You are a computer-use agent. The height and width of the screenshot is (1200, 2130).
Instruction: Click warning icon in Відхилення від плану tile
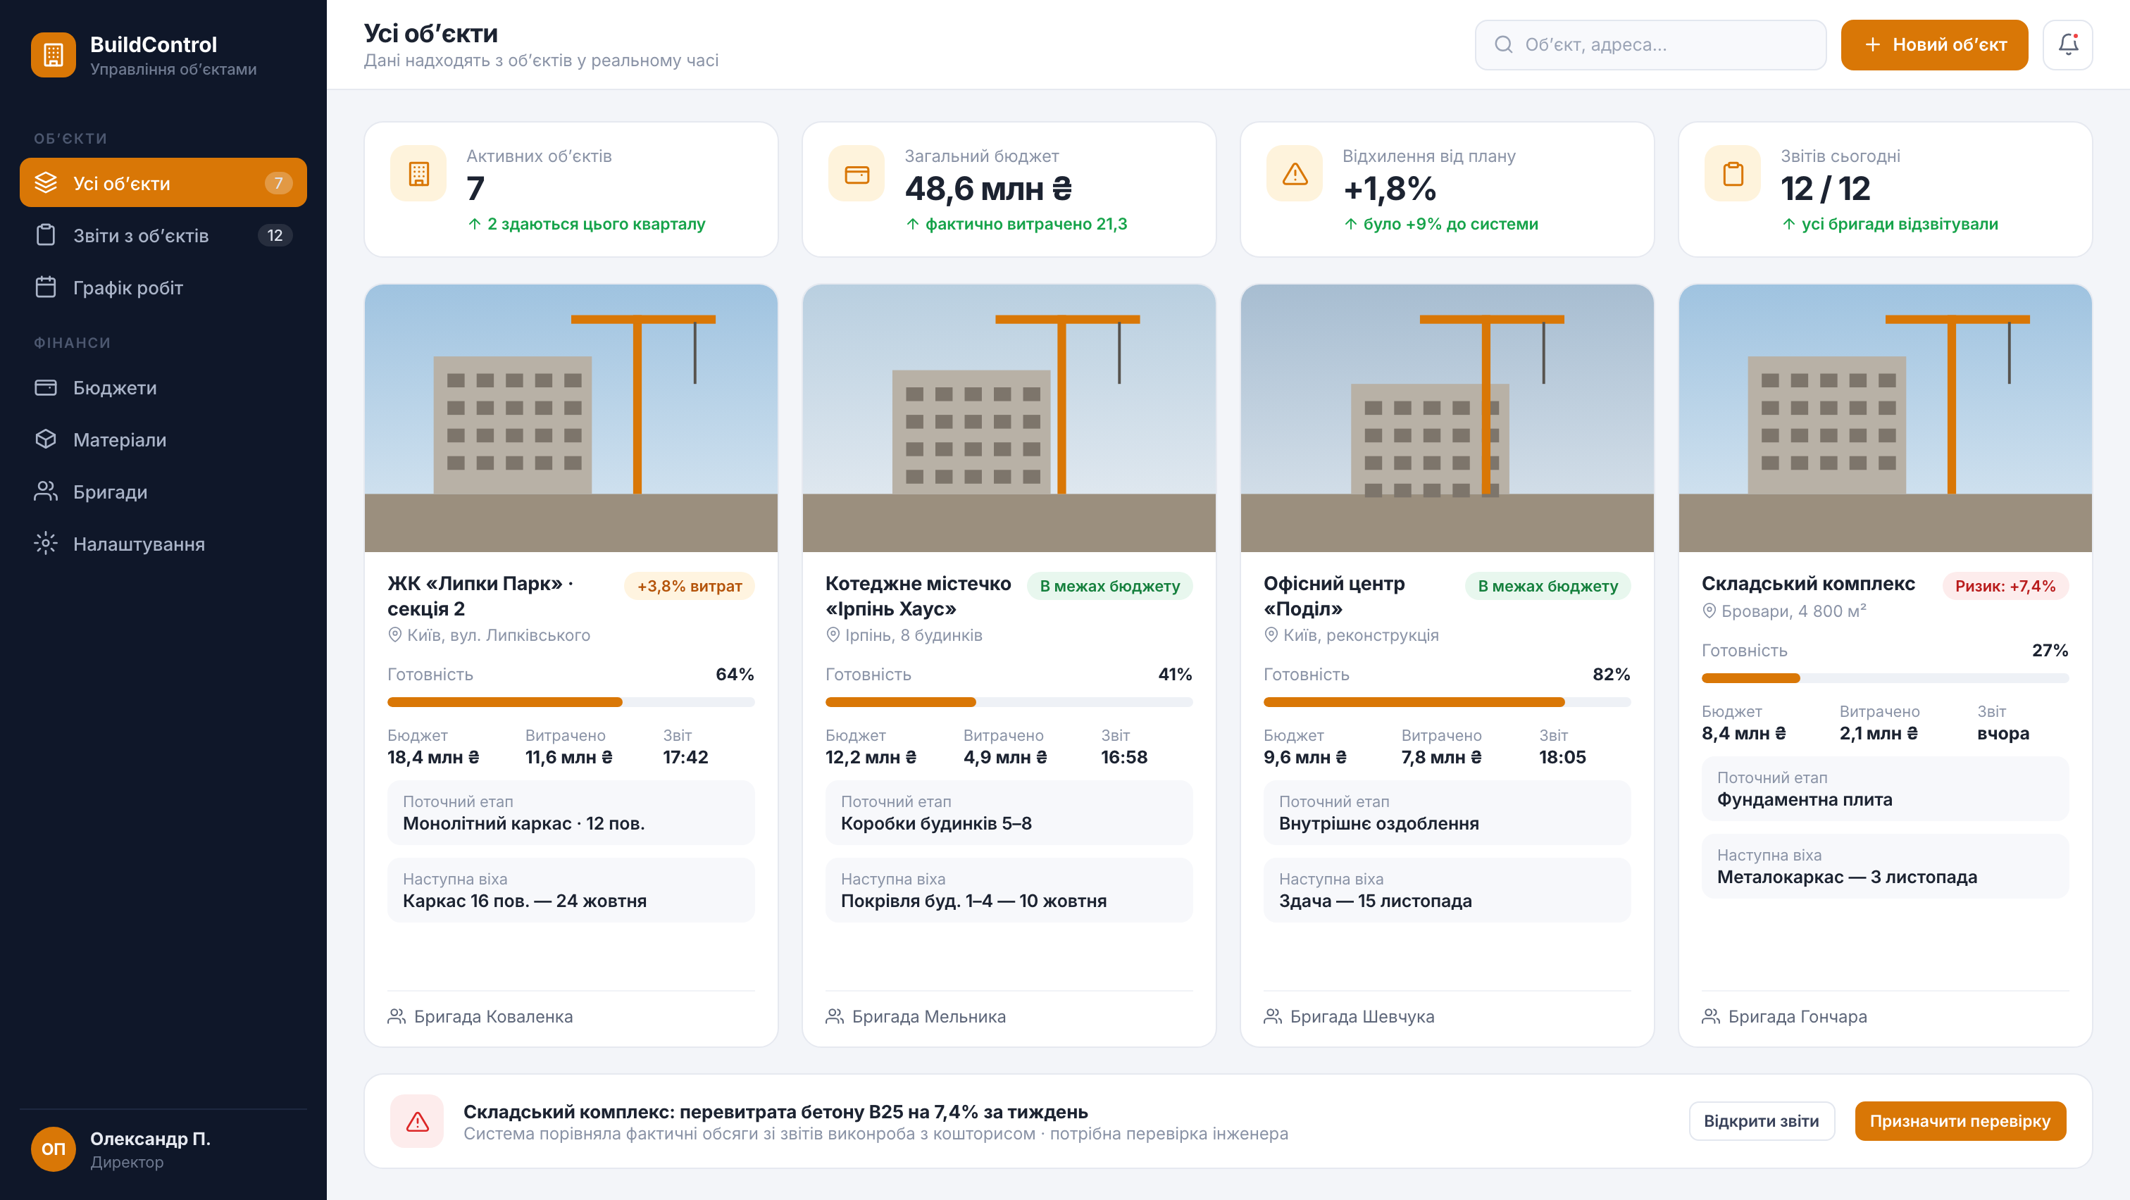tap(1295, 173)
